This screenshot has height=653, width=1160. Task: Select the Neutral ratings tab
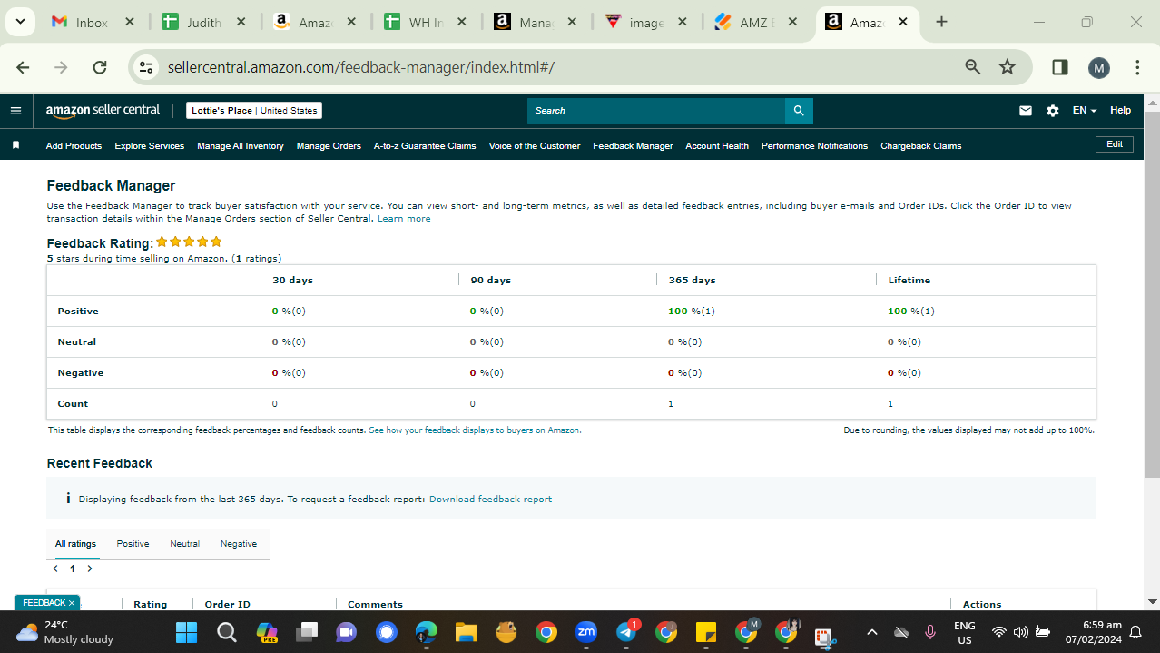(x=184, y=544)
